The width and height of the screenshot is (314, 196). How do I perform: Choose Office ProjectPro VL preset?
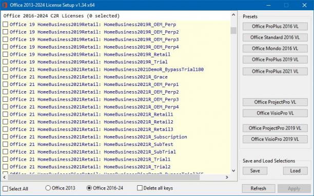[x=275, y=102]
